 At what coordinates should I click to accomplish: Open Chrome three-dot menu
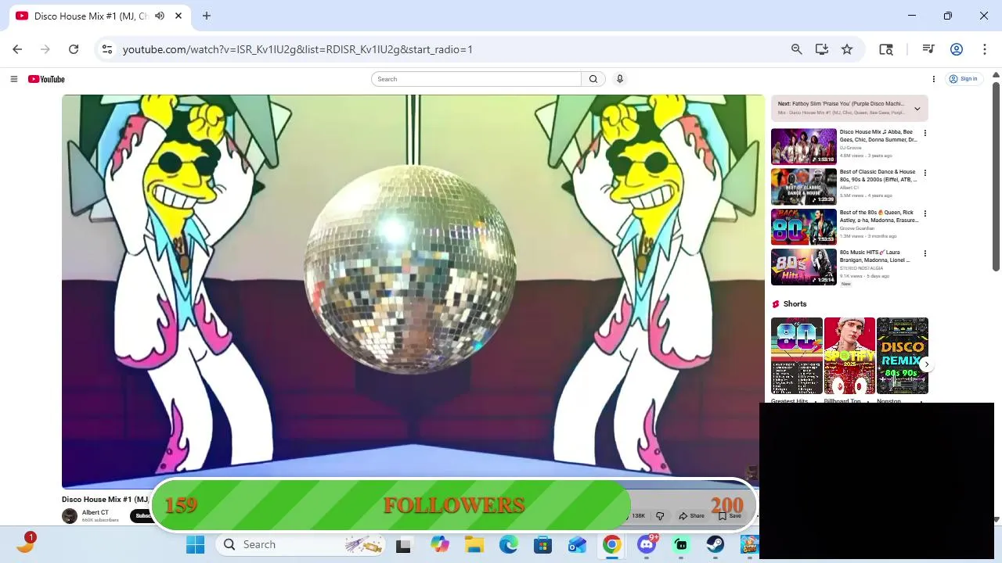pos(984,49)
